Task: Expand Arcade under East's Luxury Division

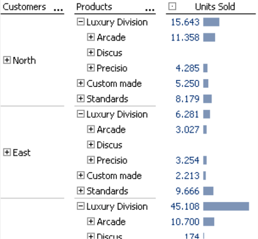Action: click(x=91, y=129)
